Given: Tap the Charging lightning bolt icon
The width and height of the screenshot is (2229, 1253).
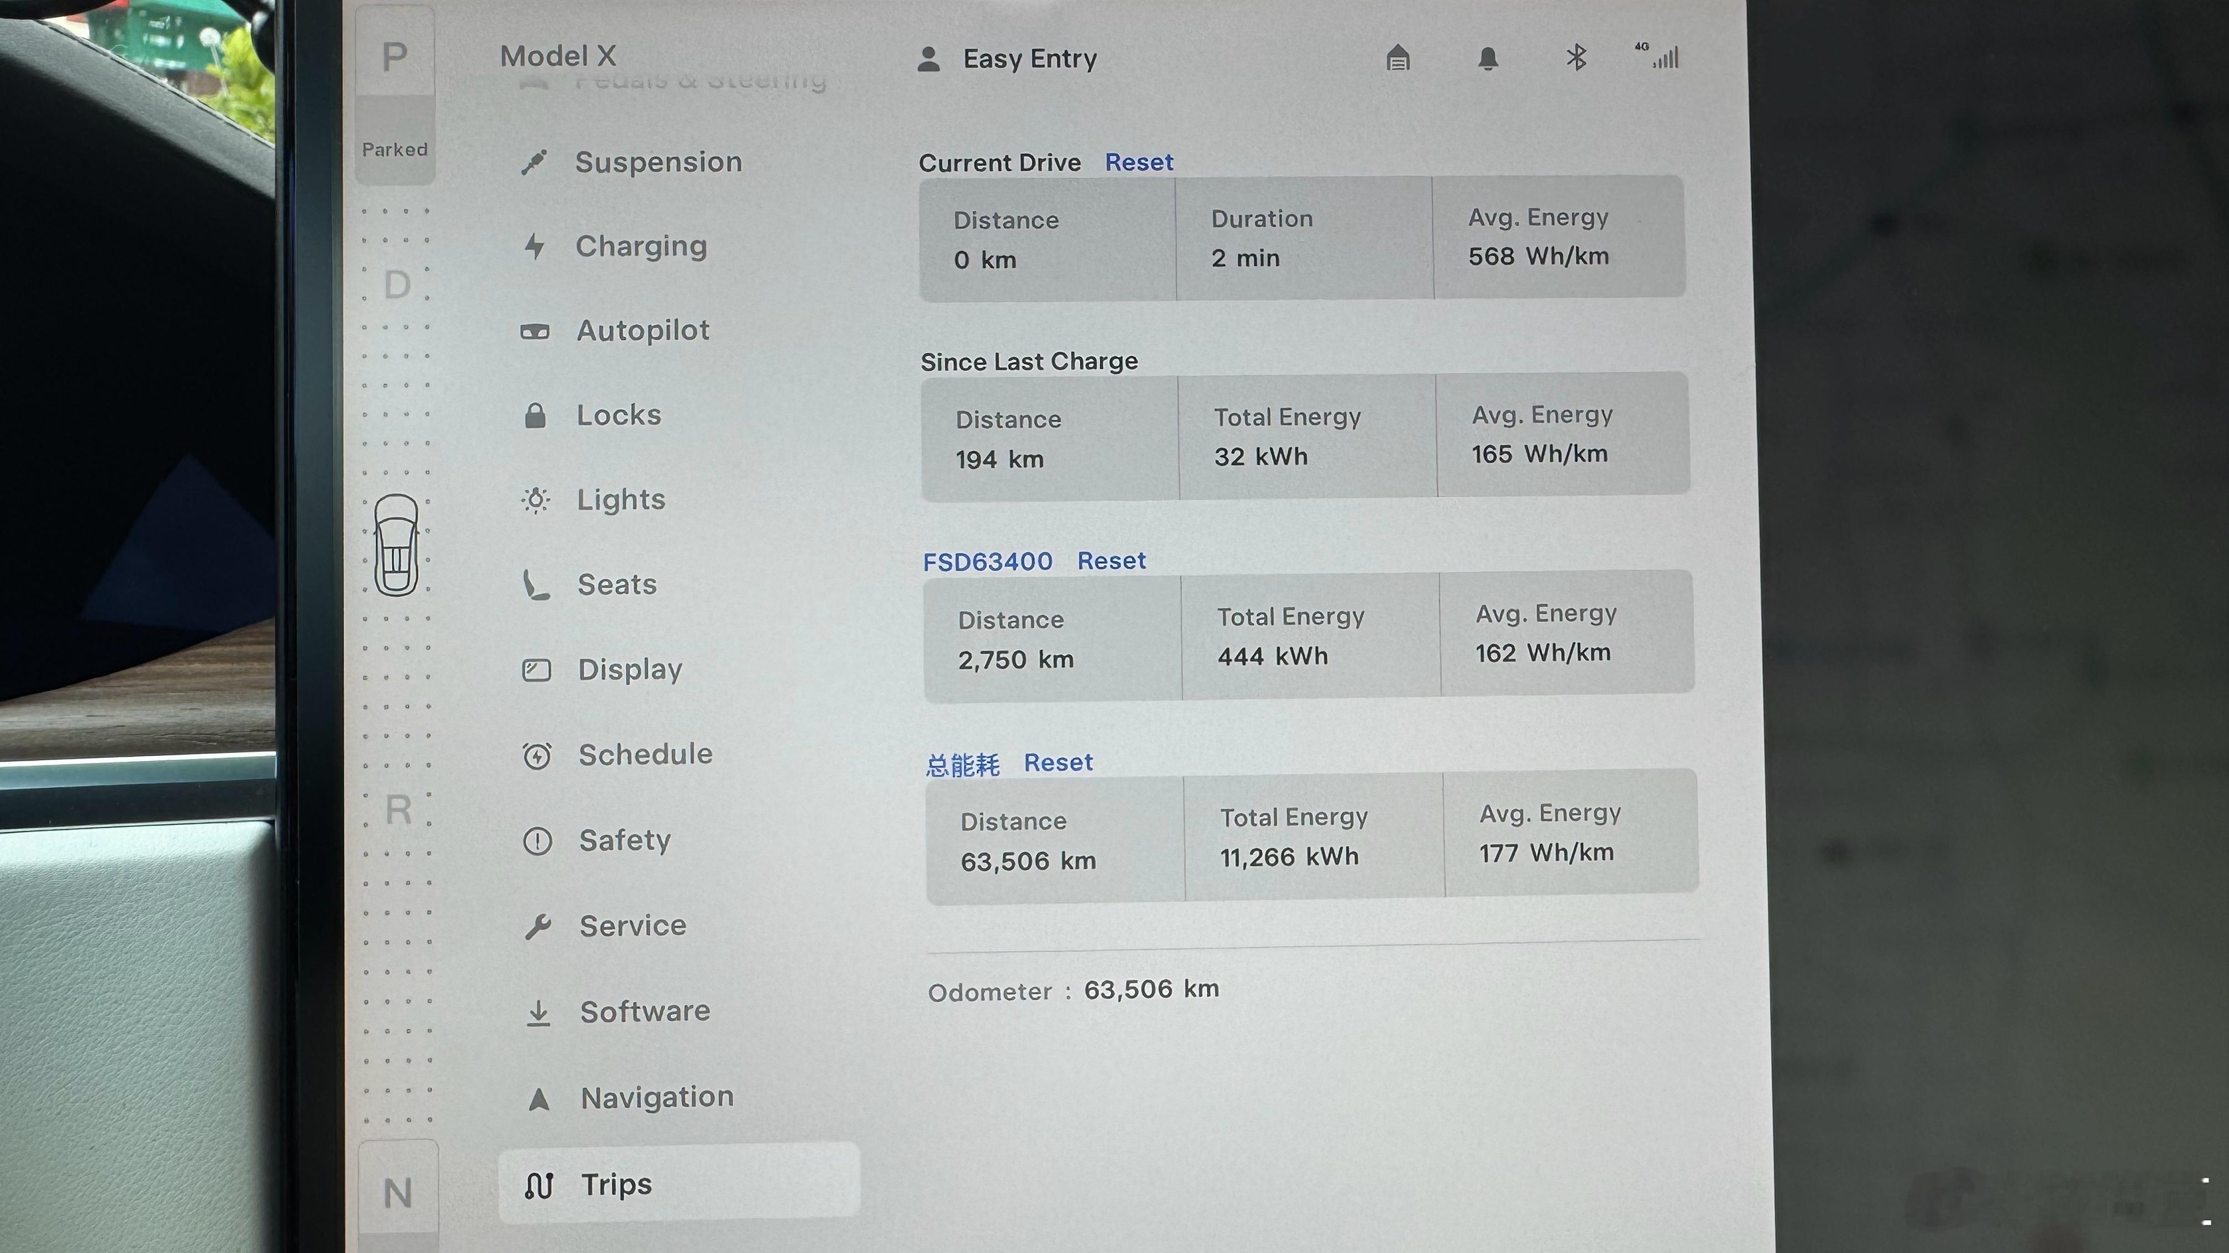Looking at the screenshot, I should 535,246.
